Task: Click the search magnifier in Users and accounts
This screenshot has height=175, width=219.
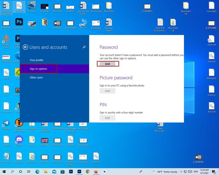Action: pos(84,47)
